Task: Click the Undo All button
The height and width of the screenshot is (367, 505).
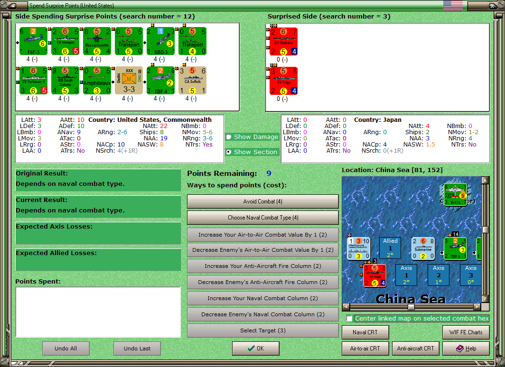Action: (65, 349)
